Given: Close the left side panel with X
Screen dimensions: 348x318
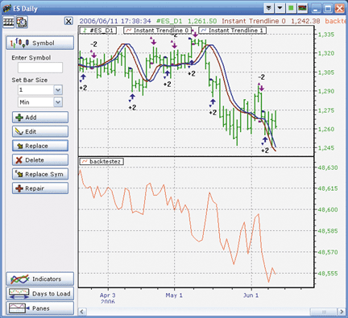Looking at the screenshot, I should pos(68,21).
